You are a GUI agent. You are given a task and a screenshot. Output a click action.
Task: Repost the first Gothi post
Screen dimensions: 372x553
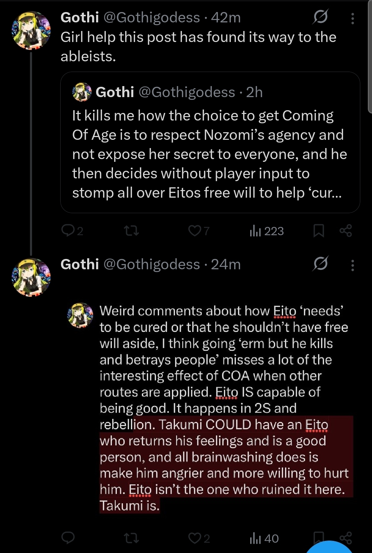(131, 231)
